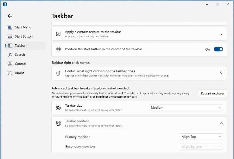This screenshot has width=234, height=159.
Task: Click the Secondary monitors Align Bottom box
Action: coord(201,147)
